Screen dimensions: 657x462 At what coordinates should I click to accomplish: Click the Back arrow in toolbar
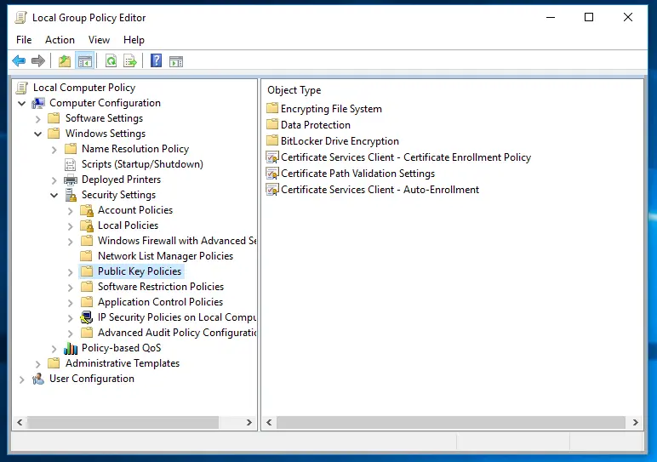click(x=19, y=60)
